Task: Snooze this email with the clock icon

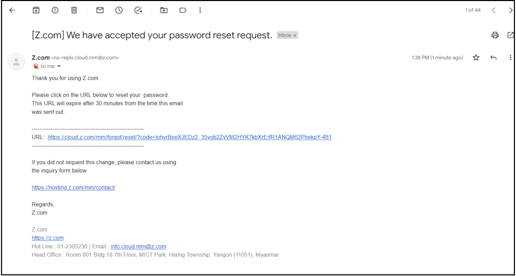Action: click(119, 10)
